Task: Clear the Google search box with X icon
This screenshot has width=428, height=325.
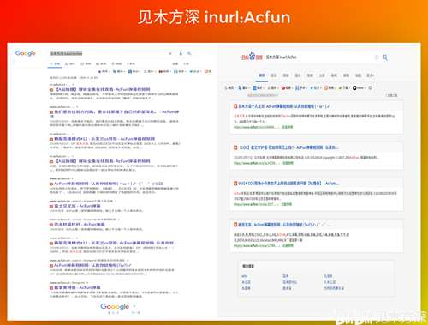Action: coord(170,53)
